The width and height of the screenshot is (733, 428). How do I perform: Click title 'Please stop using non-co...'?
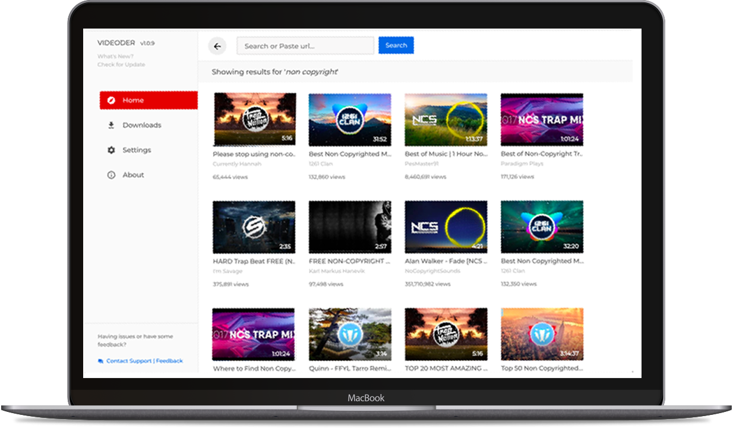click(x=254, y=154)
